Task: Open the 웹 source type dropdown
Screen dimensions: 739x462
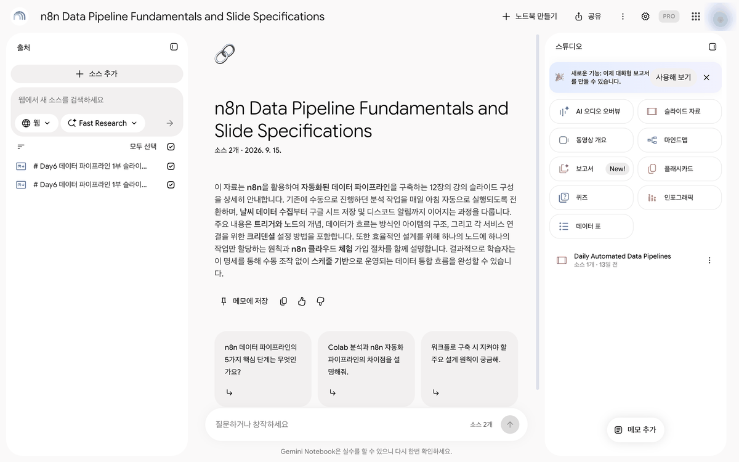Action: (36, 123)
